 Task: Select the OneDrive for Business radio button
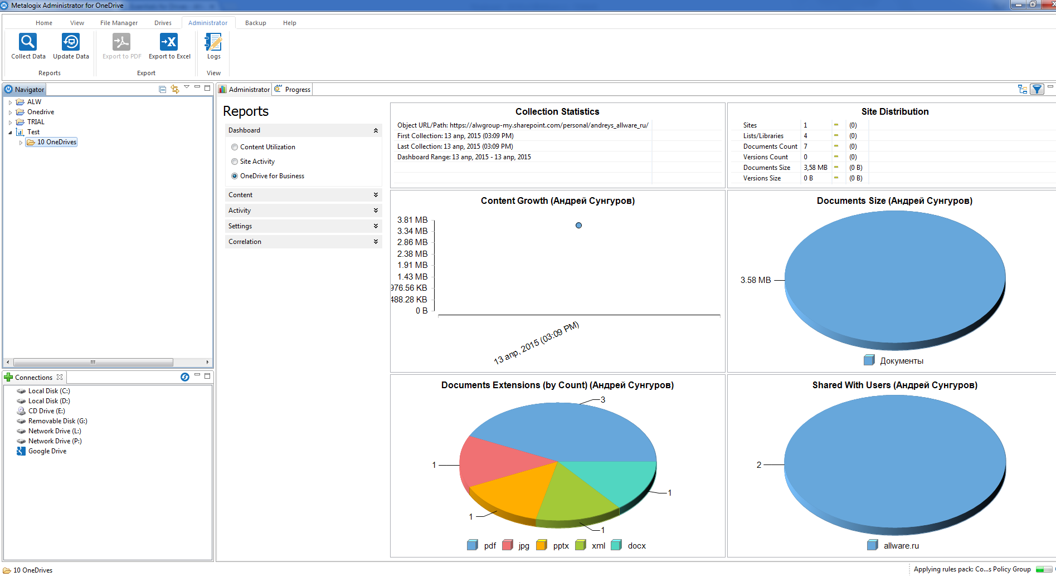(235, 176)
